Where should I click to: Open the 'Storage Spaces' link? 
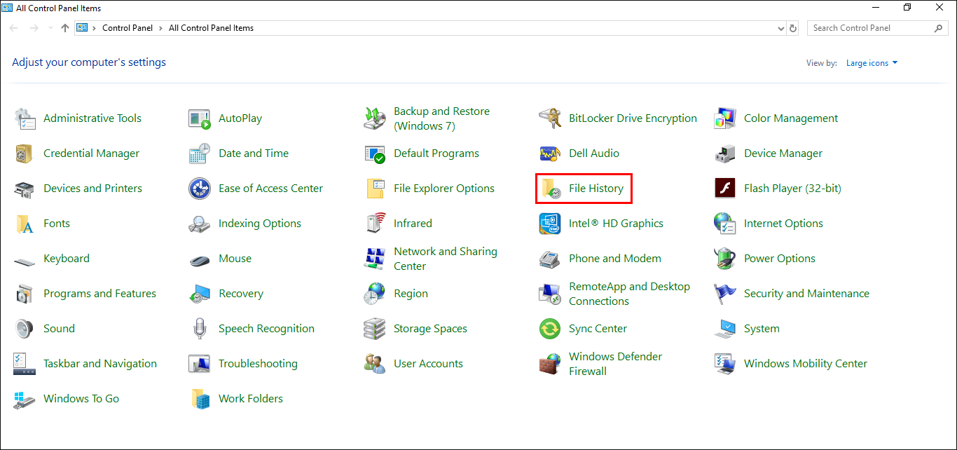[x=430, y=329]
